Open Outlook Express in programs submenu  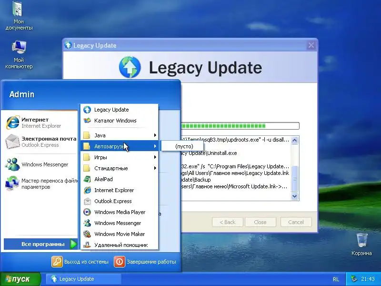click(120, 201)
